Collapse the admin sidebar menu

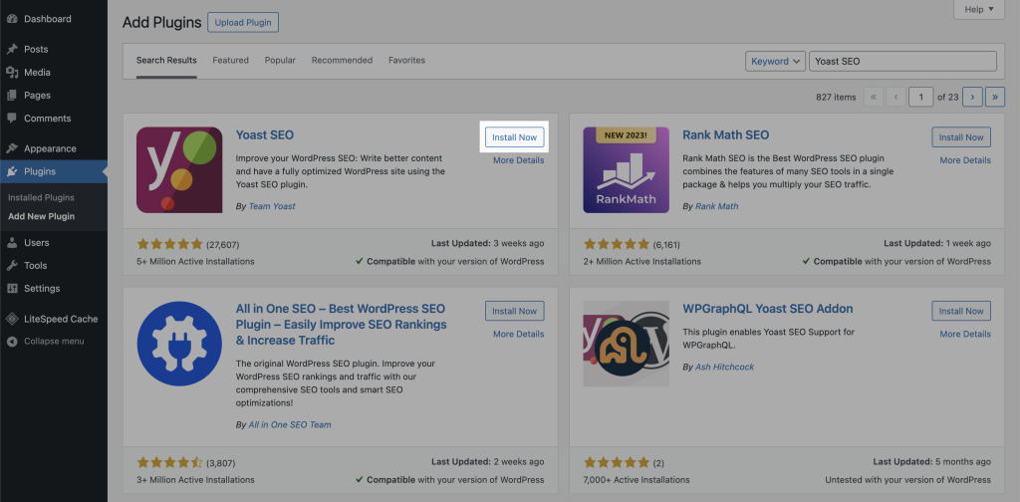point(53,341)
